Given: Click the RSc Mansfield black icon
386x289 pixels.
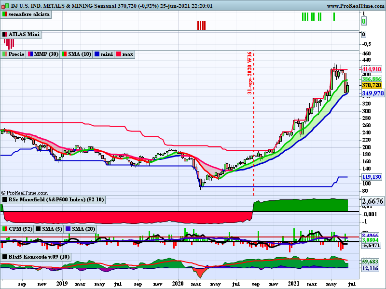Looking at the screenshot, I should (x=5, y=199).
